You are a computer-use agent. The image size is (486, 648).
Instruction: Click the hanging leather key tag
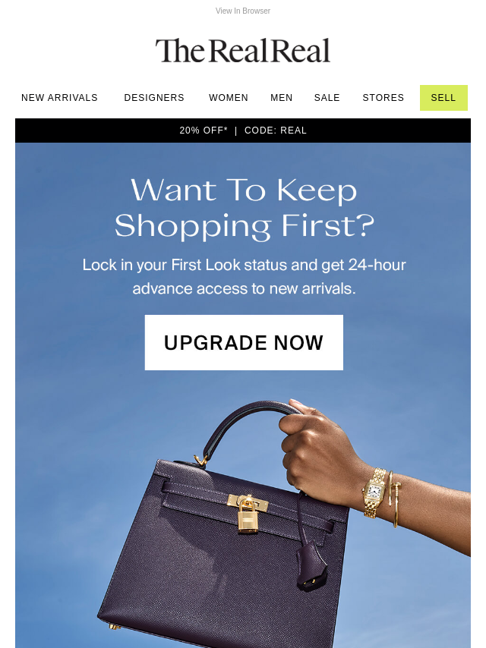tap(311, 564)
